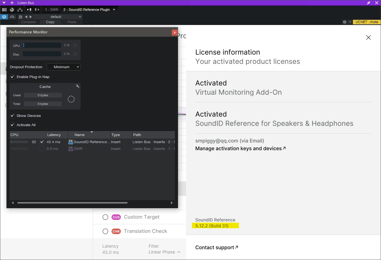Select the Custom Target radio button
This screenshot has width=381, height=260.
pyautogui.click(x=105, y=217)
